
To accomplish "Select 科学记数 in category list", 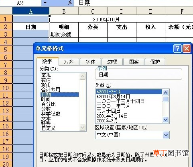I will click(60, 114).
